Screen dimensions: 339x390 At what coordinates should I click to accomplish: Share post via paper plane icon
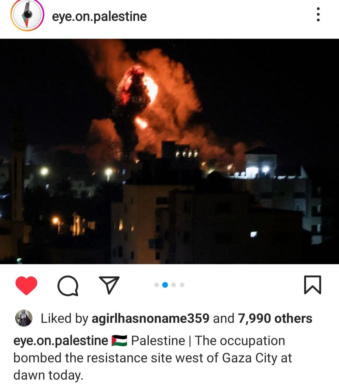click(x=109, y=285)
